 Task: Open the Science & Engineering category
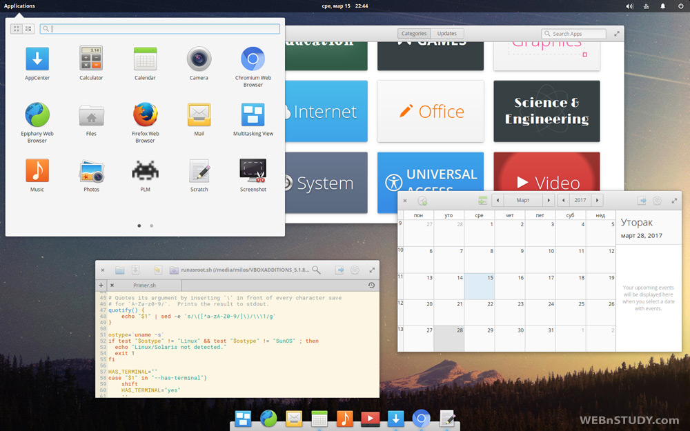coord(546,111)
